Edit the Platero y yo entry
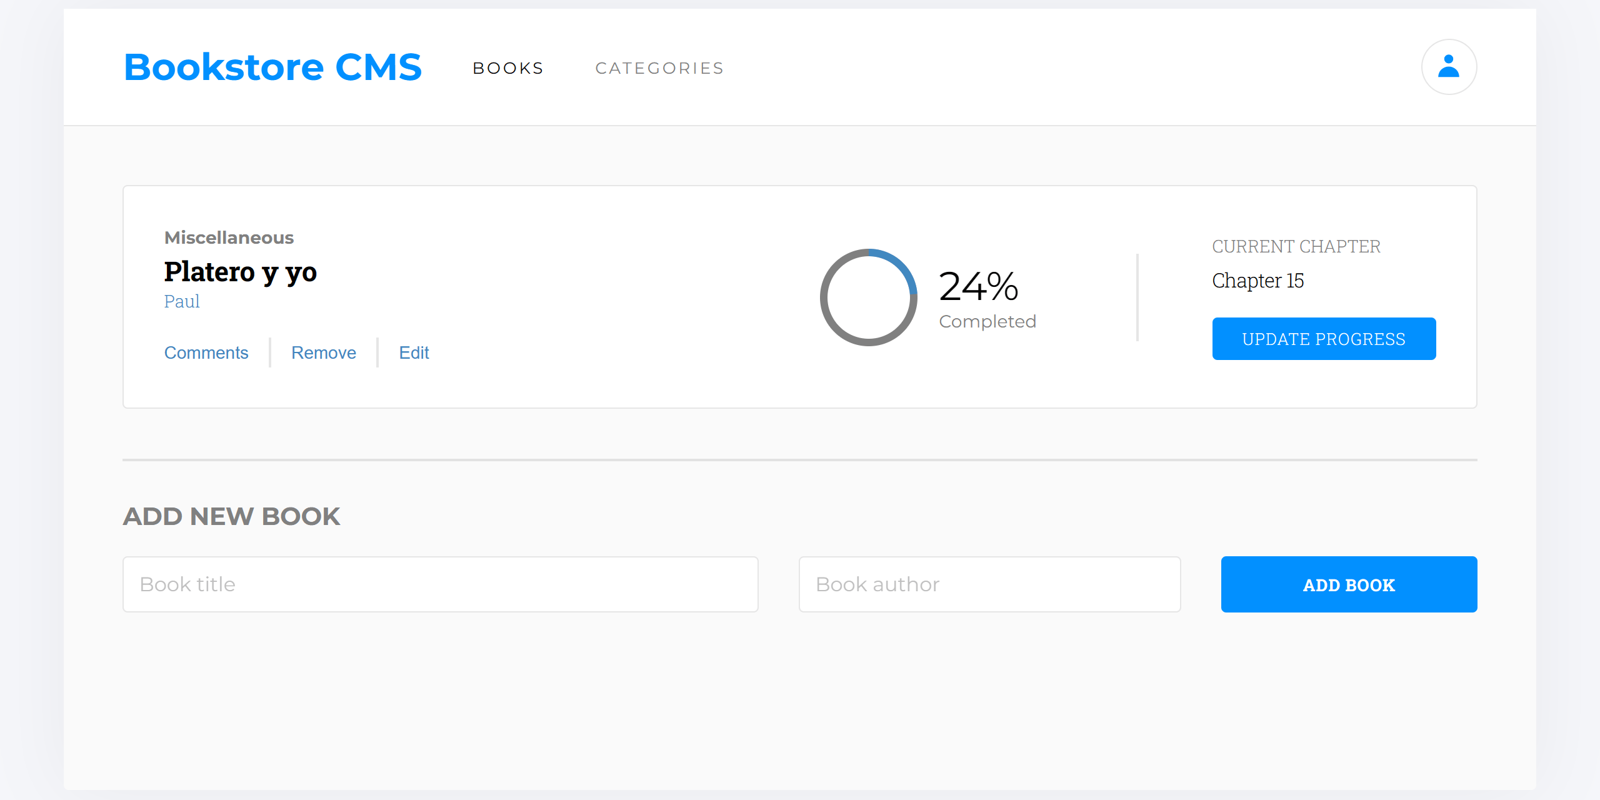Image resolution: width=1600 pixels, height=800 pixels. tap(414, 352)
